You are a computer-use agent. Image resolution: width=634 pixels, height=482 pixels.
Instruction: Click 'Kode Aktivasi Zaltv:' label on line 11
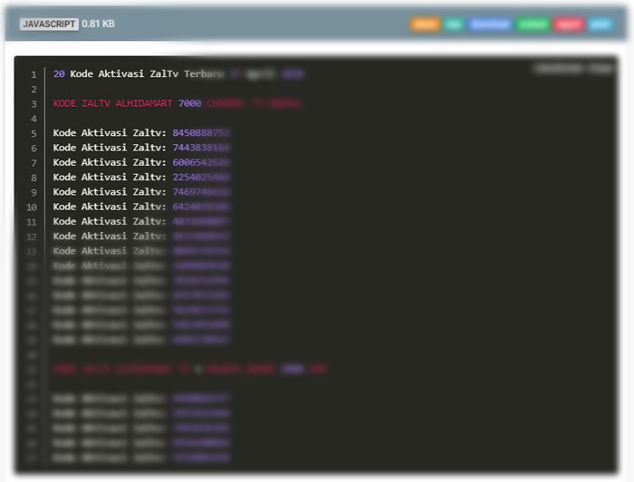click(x=110, y=221)
